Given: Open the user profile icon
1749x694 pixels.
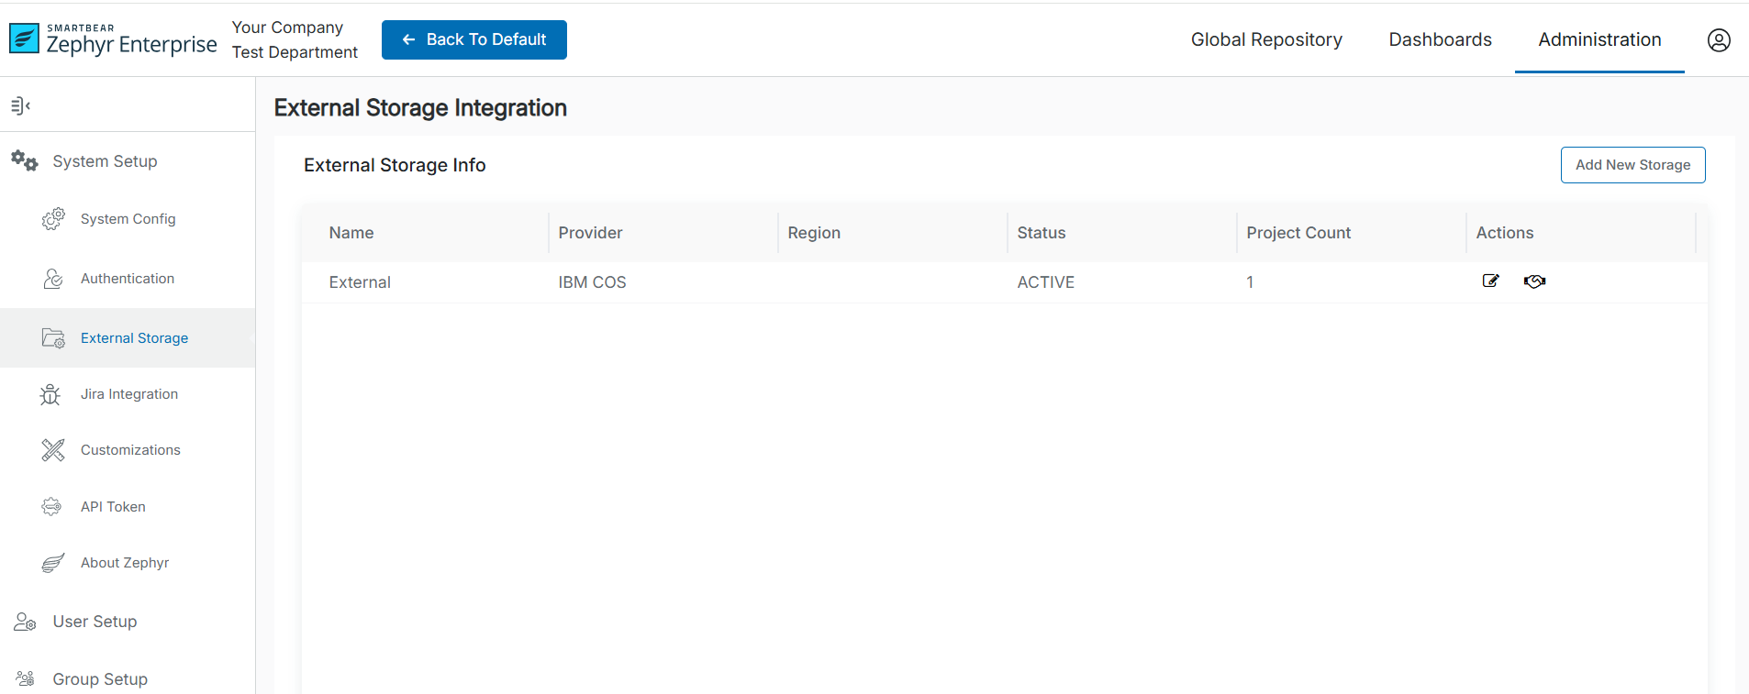Looking at the screenshot, I should click(x=1718, y=40).
